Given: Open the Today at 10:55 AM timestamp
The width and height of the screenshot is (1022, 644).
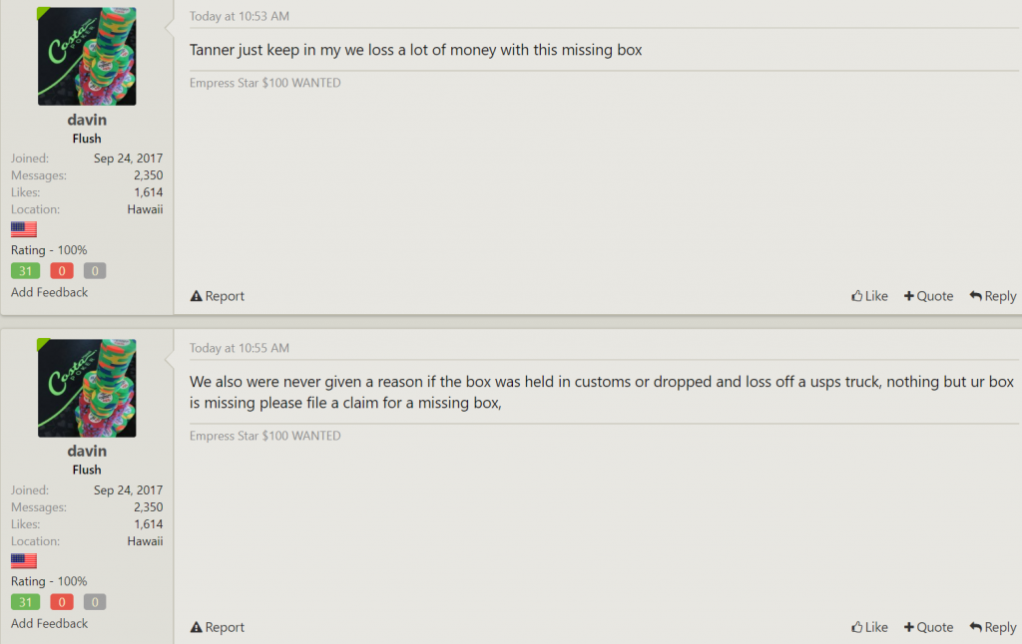Looking at the screenshot, I should 240,348.
